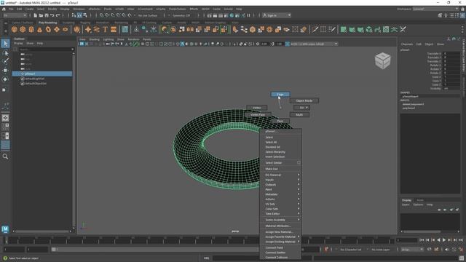Image resolution: width=466 pixels, height=262 pixels.
Task: Click the white X icon on shelf
Action: pos(403,29)
